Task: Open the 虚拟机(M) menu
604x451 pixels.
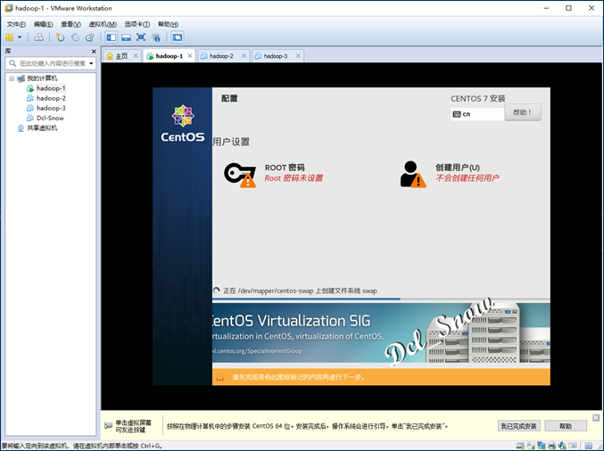Action: click(103, 24)
